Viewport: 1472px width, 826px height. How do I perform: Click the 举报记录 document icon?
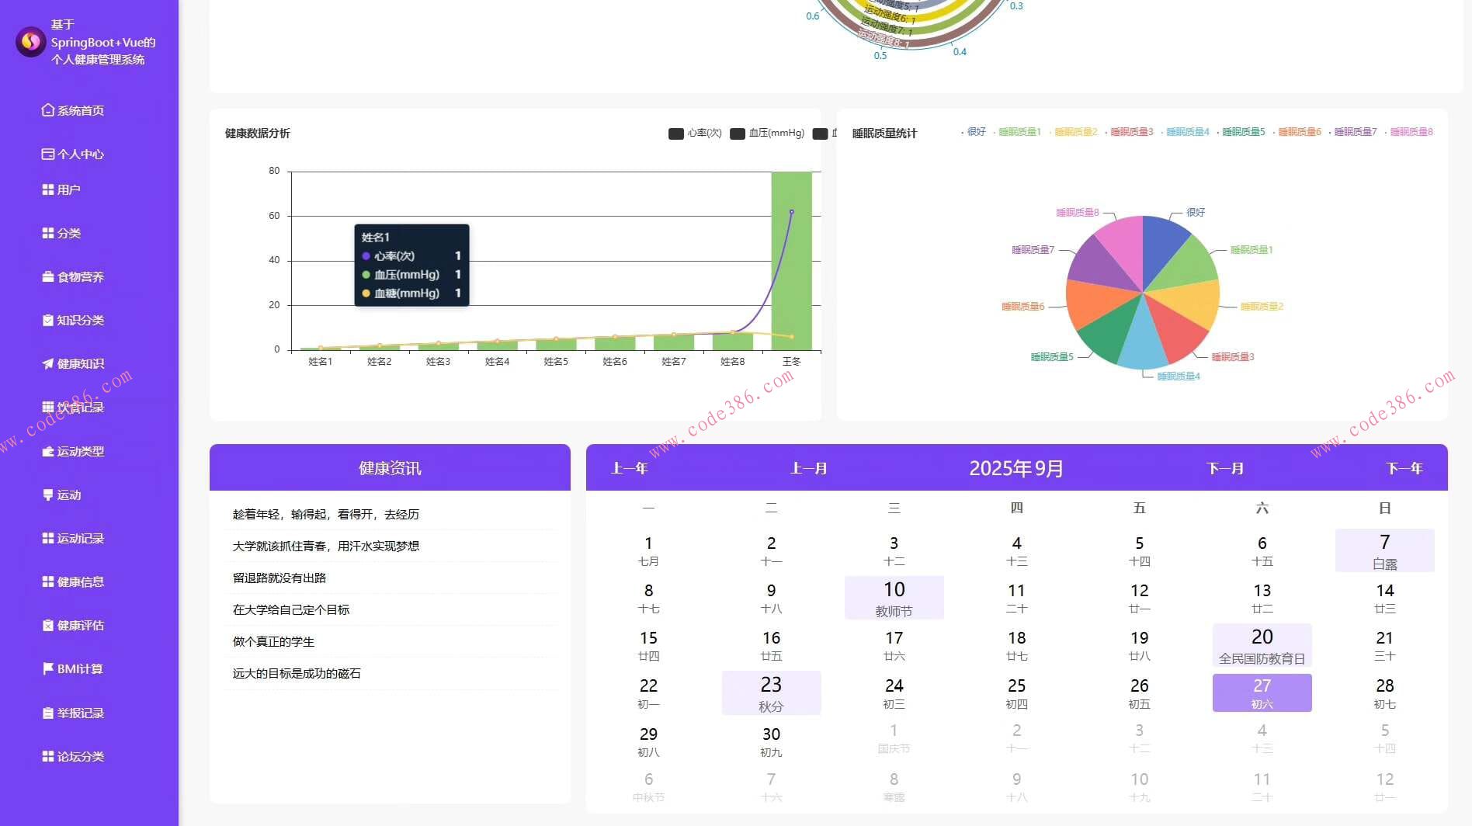48,713
